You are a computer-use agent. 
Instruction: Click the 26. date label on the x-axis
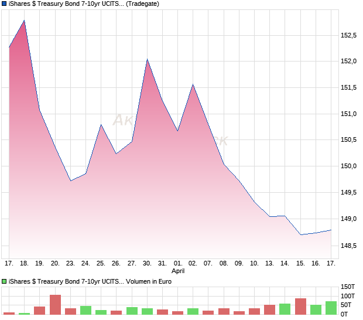tap(116, 264)
